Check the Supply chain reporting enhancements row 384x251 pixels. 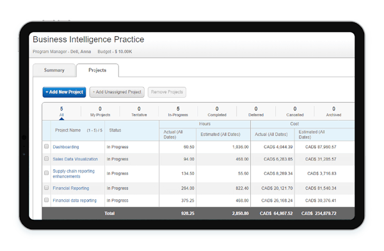(46, 173)
